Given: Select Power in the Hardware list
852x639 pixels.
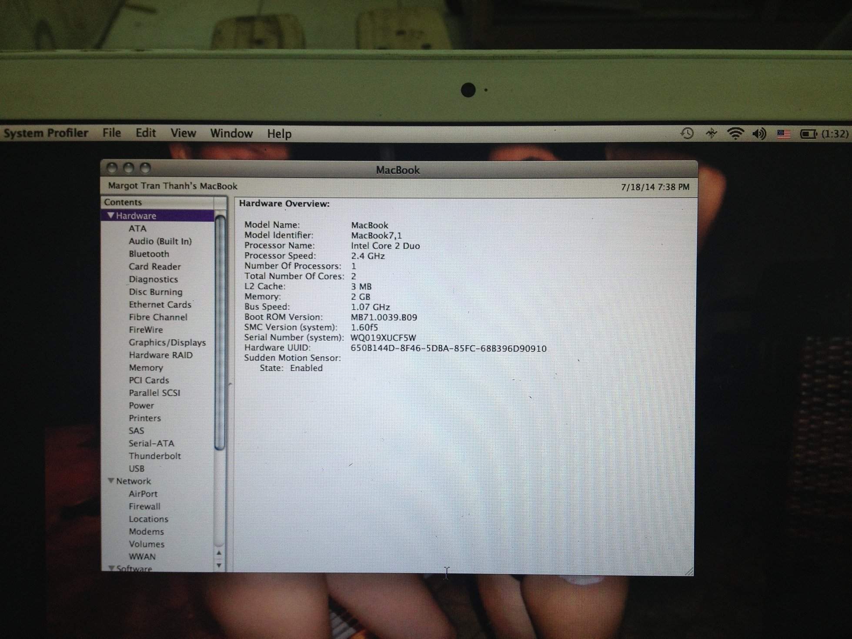Looking at the screenshot, I should tap(141, 405).
